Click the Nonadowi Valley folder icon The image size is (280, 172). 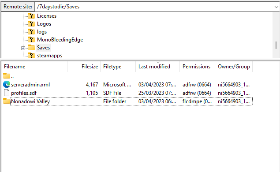pyautogui.click(x=7, y=101)
